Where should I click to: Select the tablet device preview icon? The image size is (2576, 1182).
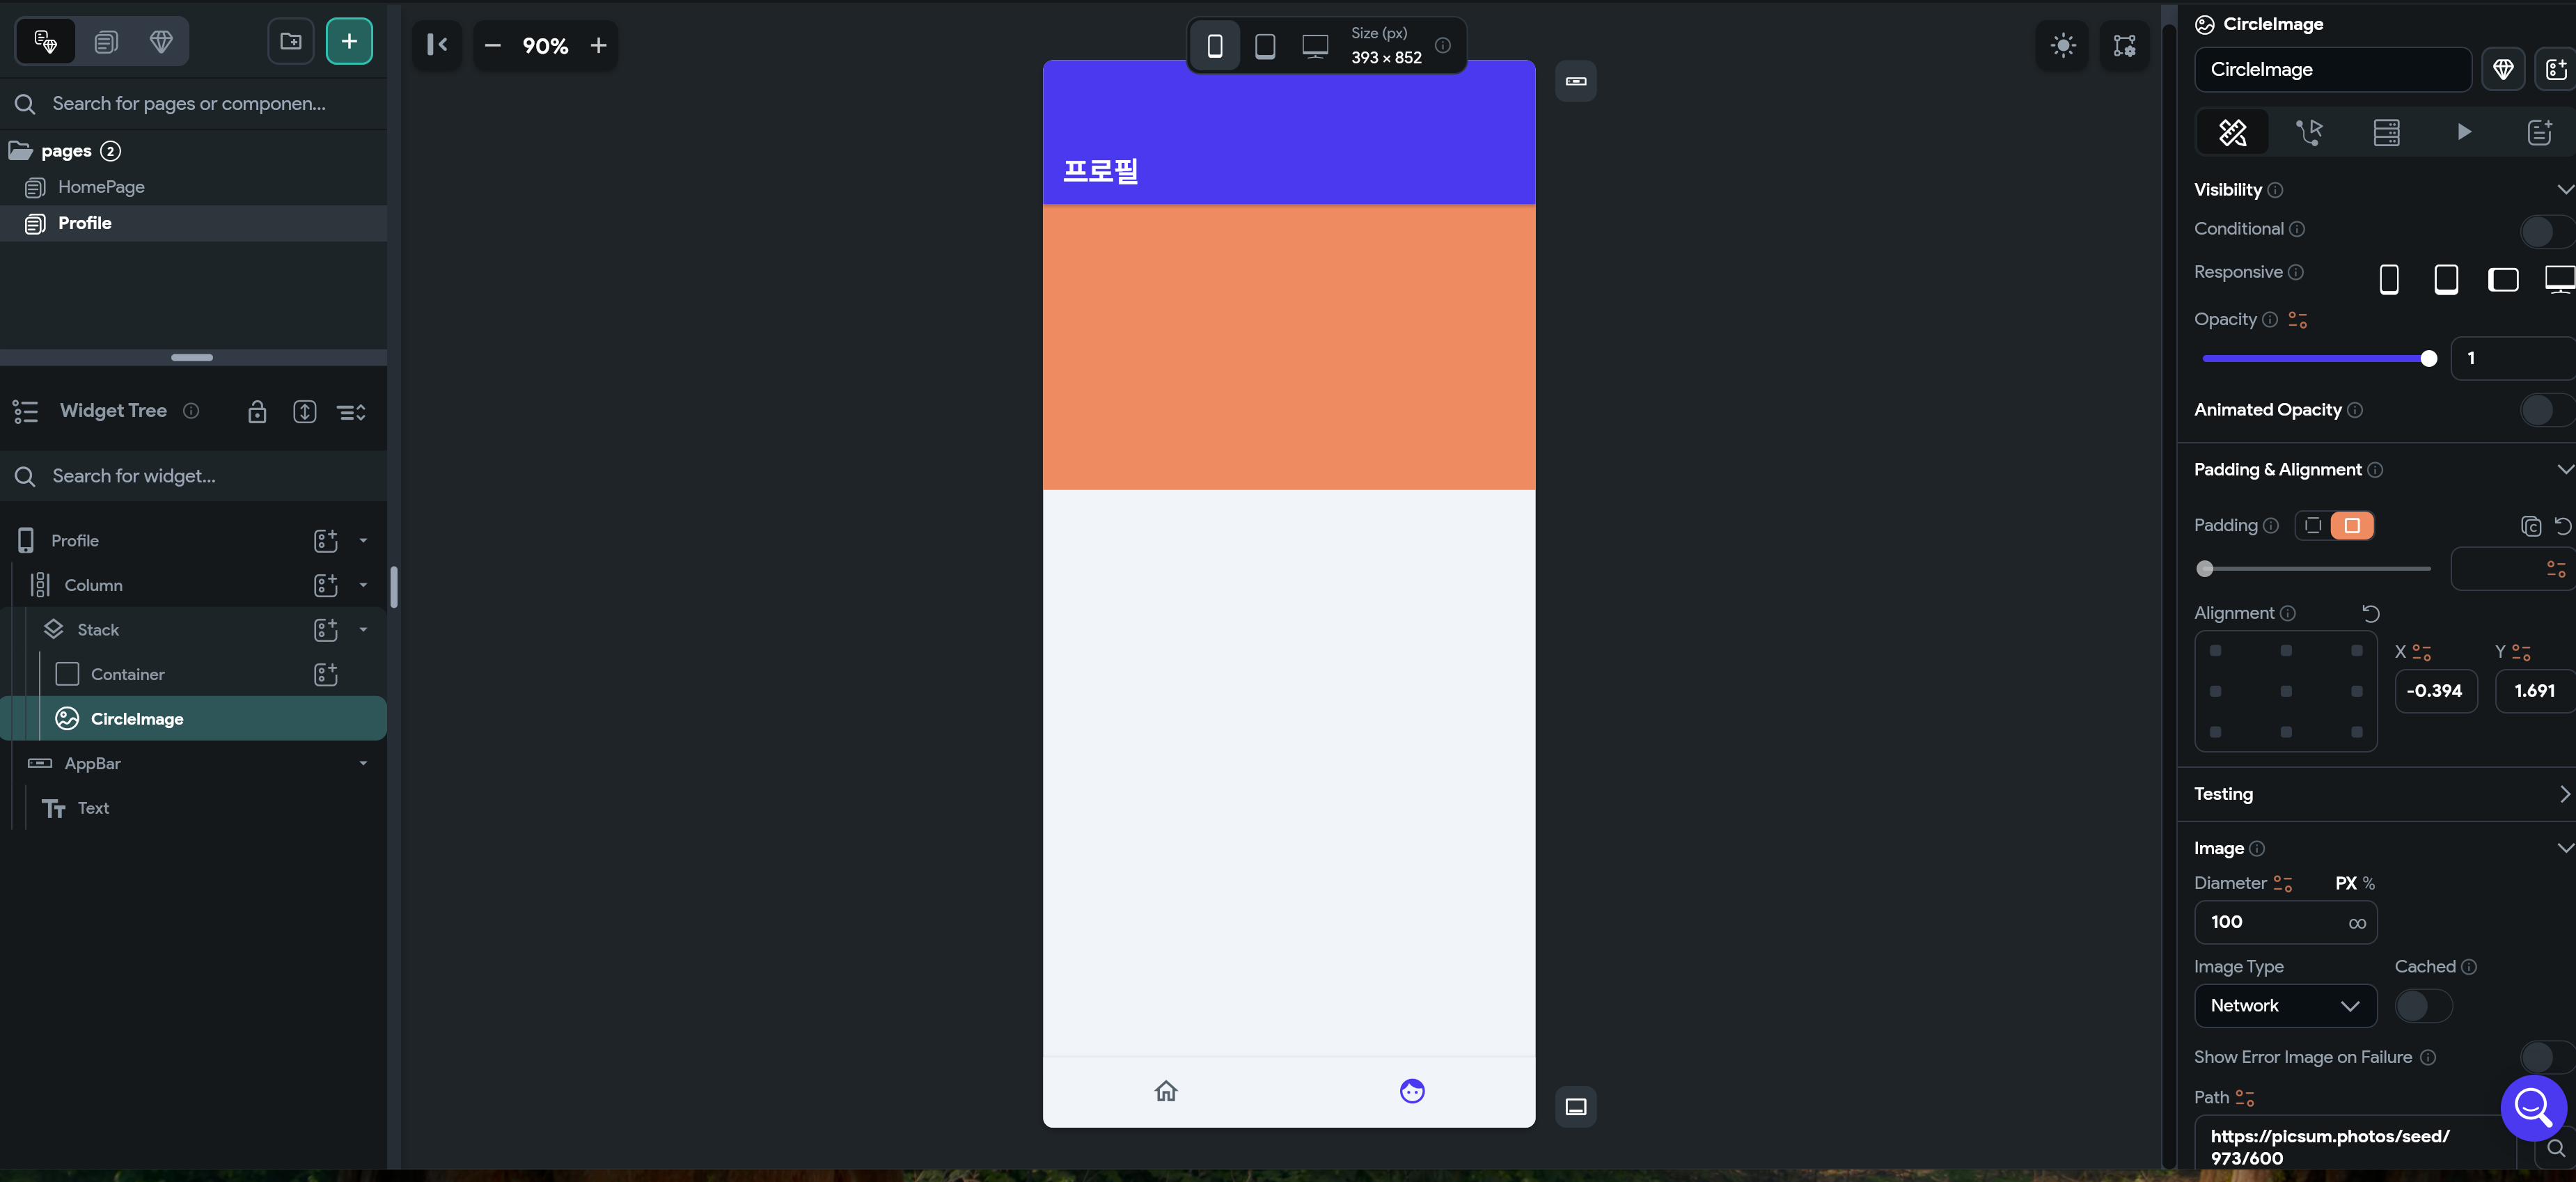[x=1265, y=46]
